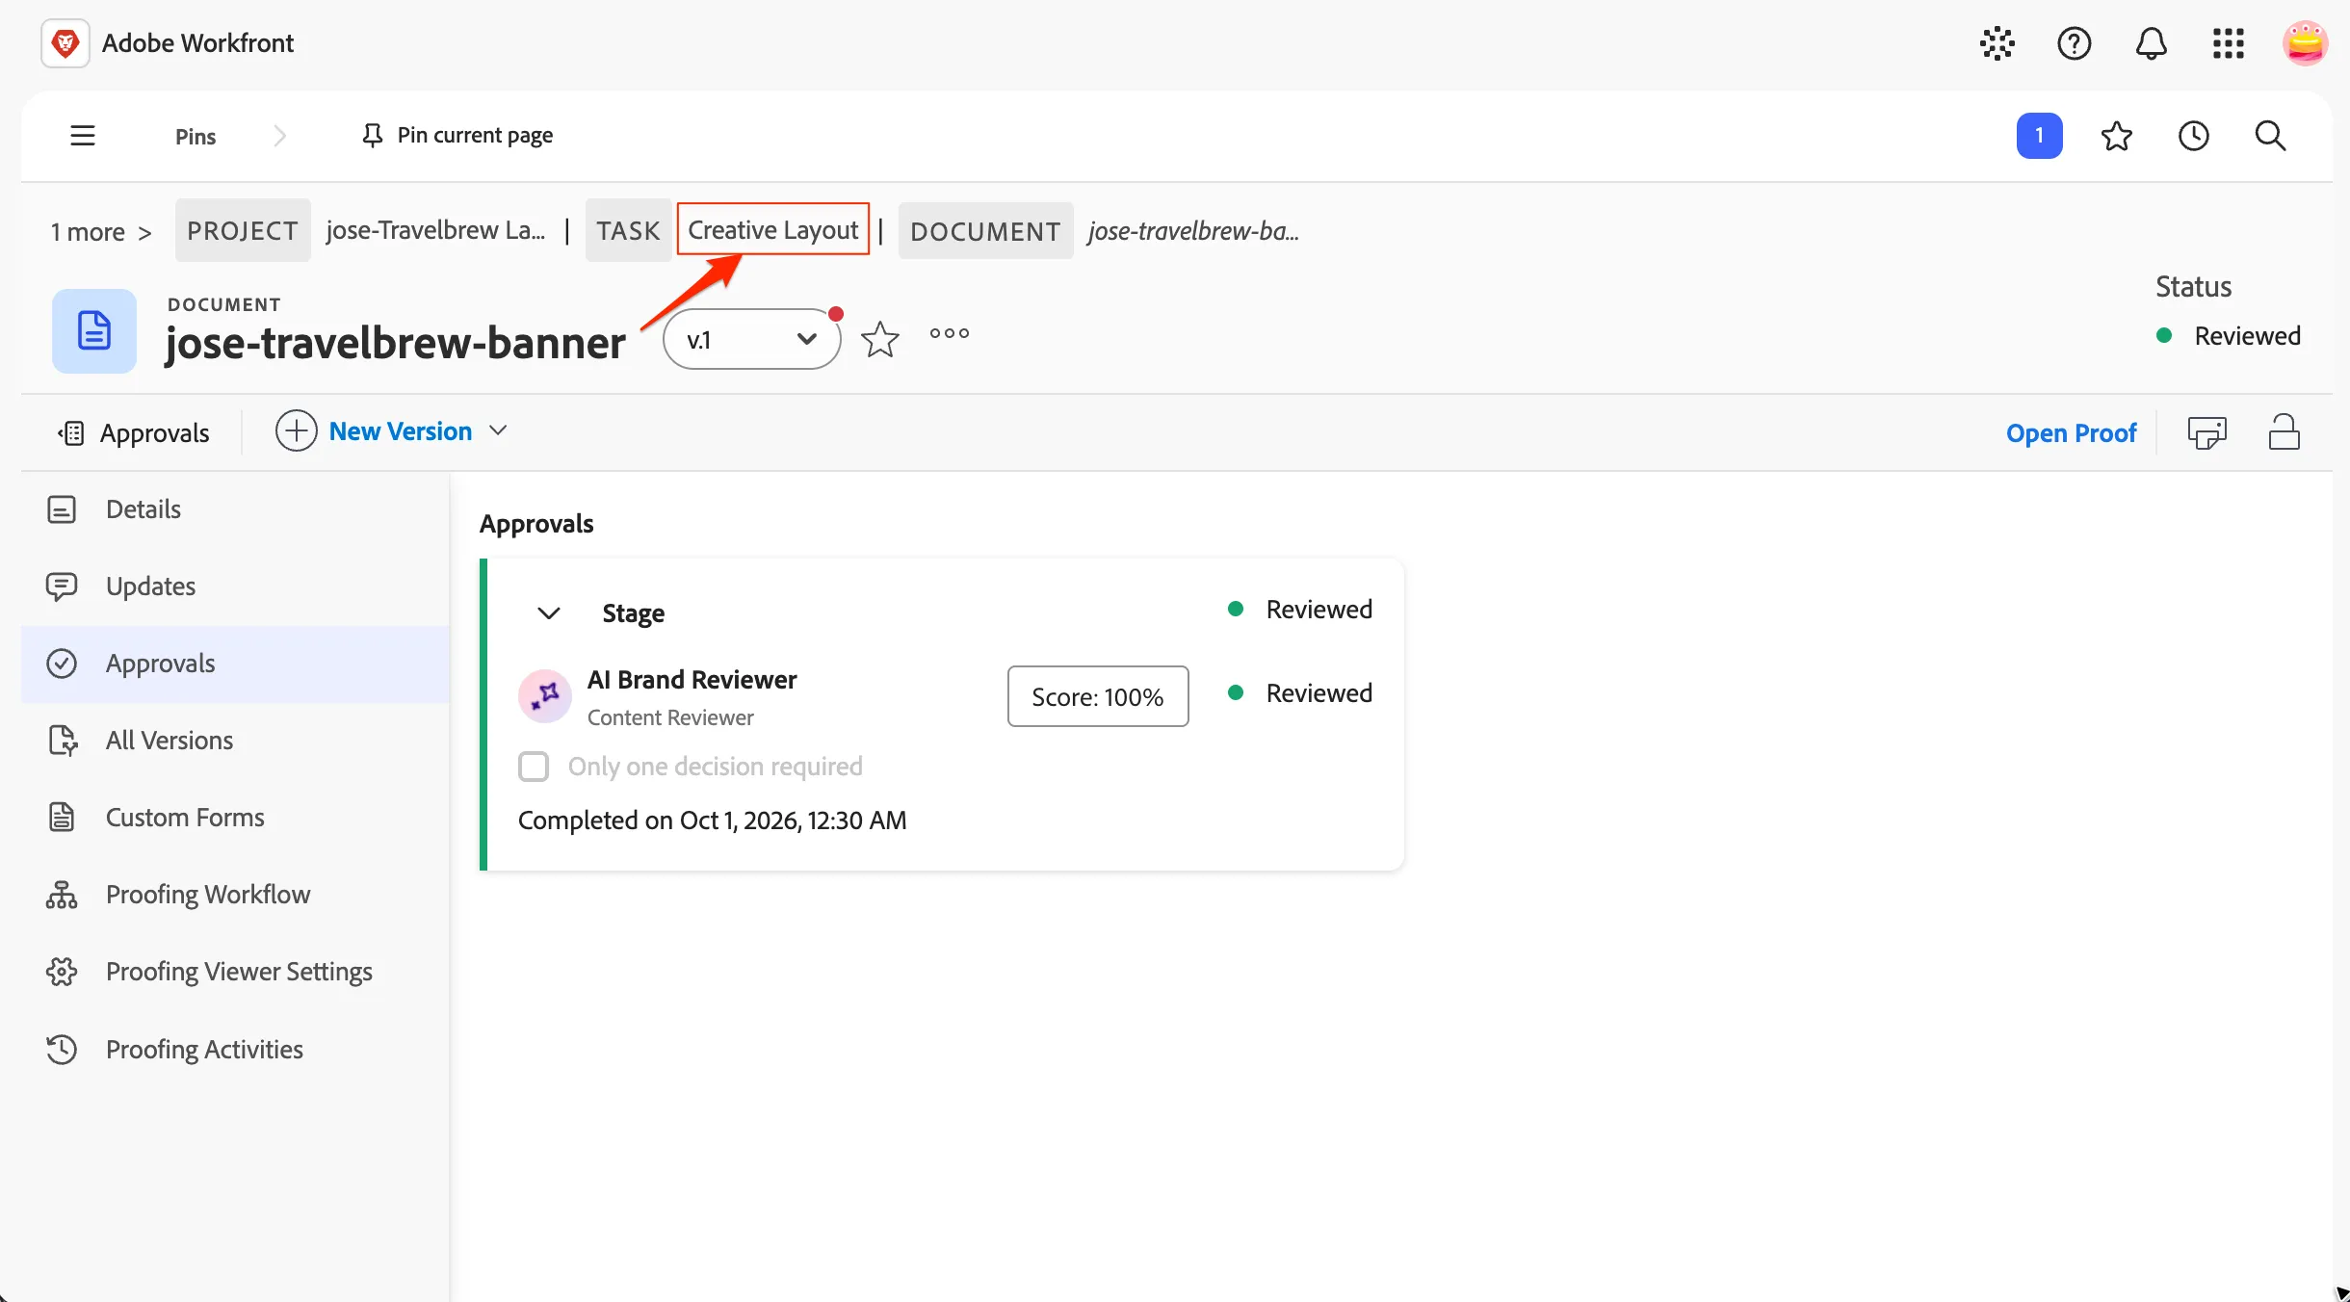Open All Versions in the sidebar
This screenshot has width=2350, height=1302.
pyautogui.click(x=236, y=741)
